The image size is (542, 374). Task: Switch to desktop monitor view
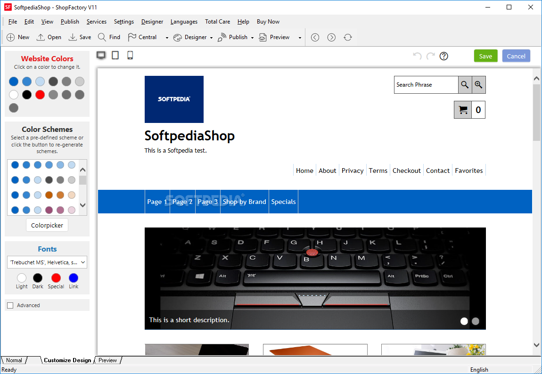(101, 55)
